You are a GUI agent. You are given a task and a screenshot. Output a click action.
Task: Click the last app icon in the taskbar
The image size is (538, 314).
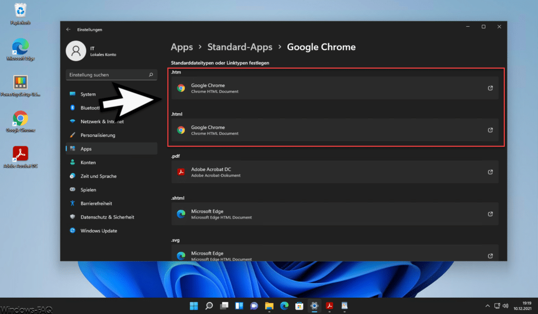(x=345, y=306)
